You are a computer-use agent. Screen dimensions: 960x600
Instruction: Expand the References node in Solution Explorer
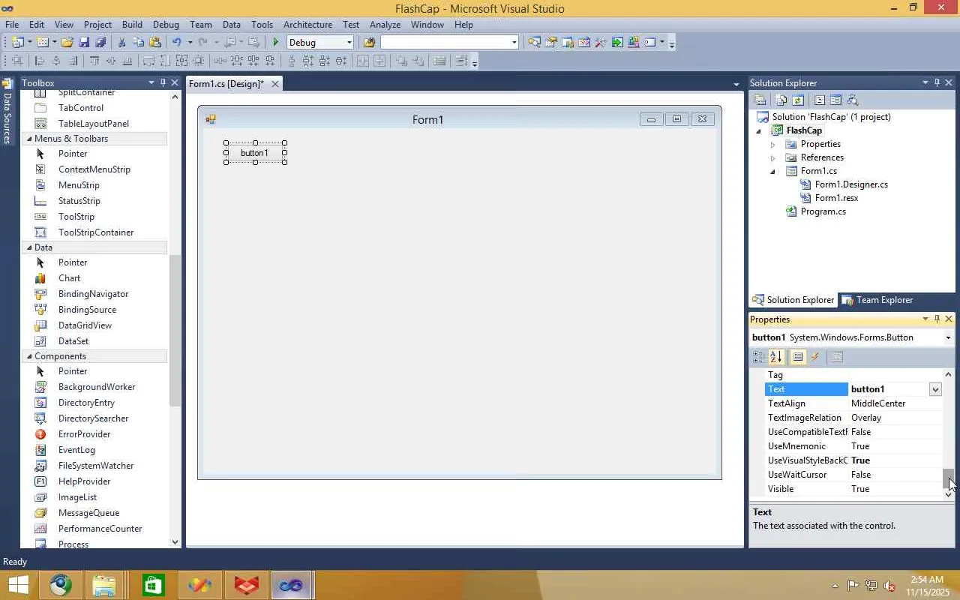point(772,157)
